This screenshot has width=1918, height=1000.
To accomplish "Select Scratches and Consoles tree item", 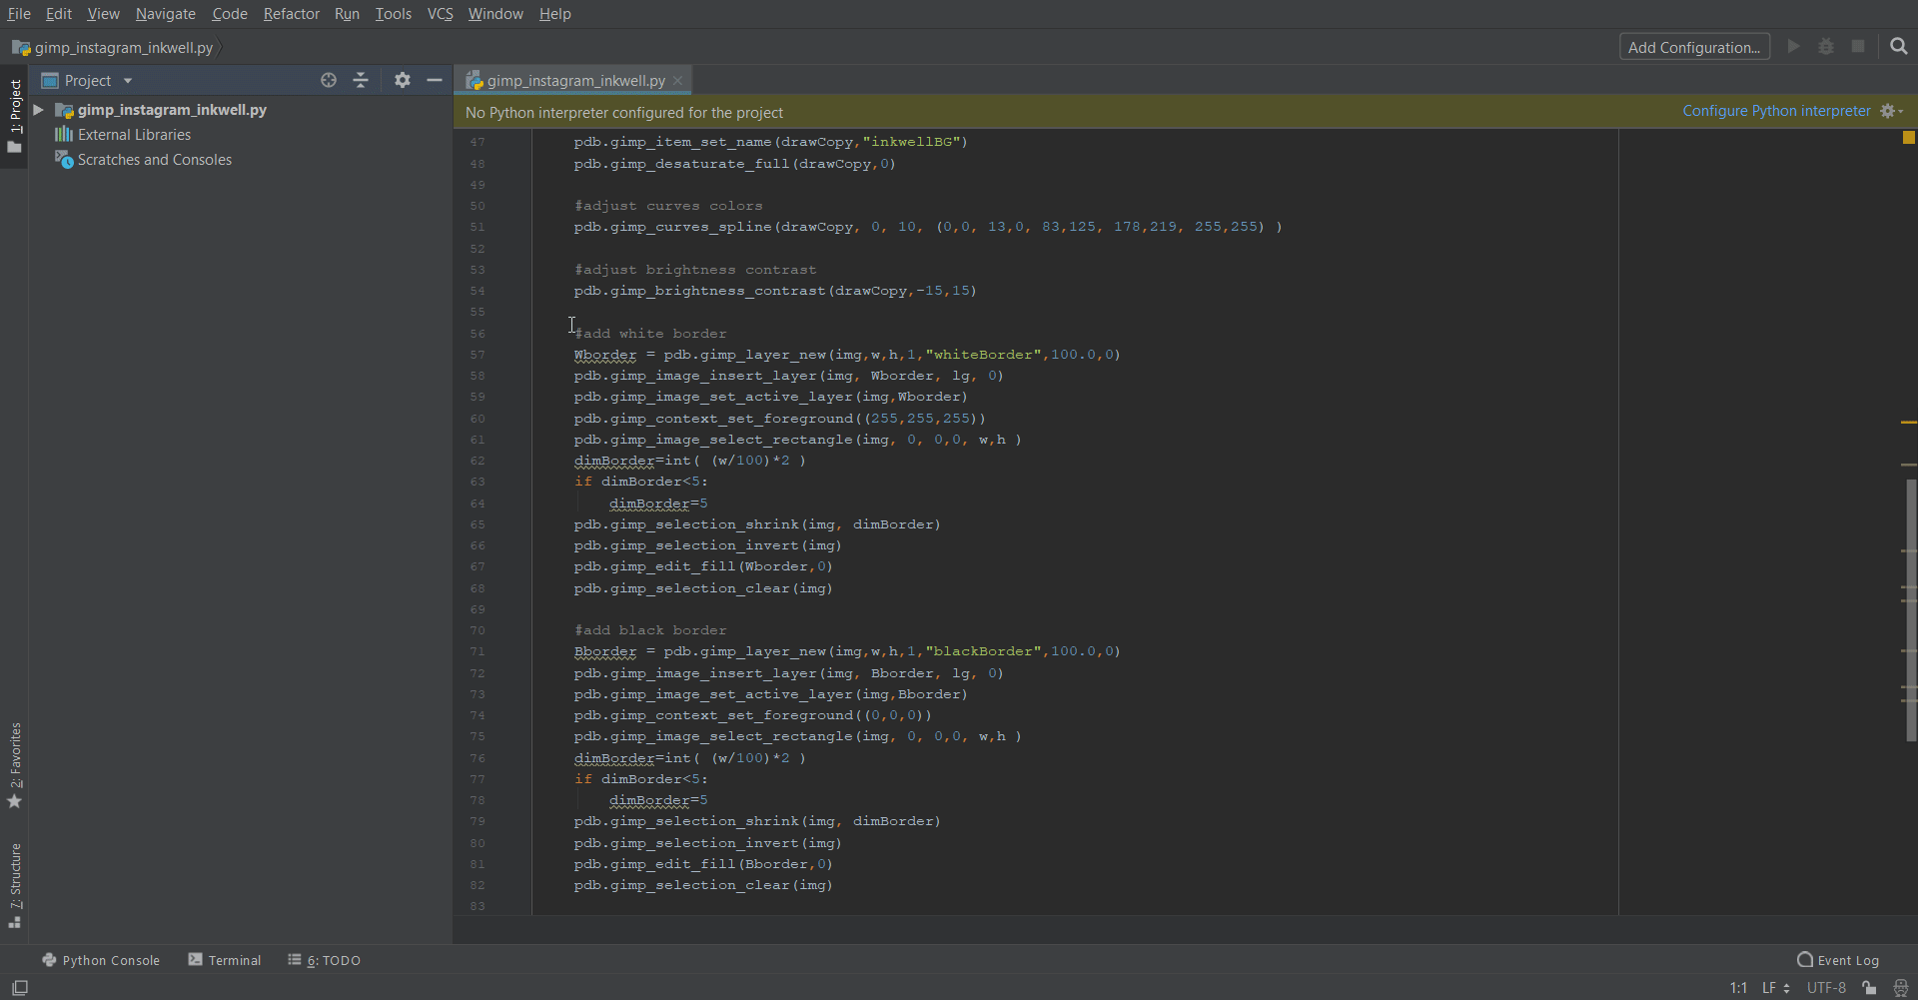I will pos(155,160).
